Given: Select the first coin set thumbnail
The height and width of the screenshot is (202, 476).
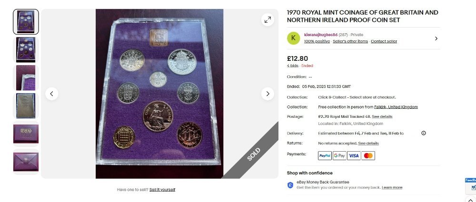Looking at the screenshot, I should (26, 22).
